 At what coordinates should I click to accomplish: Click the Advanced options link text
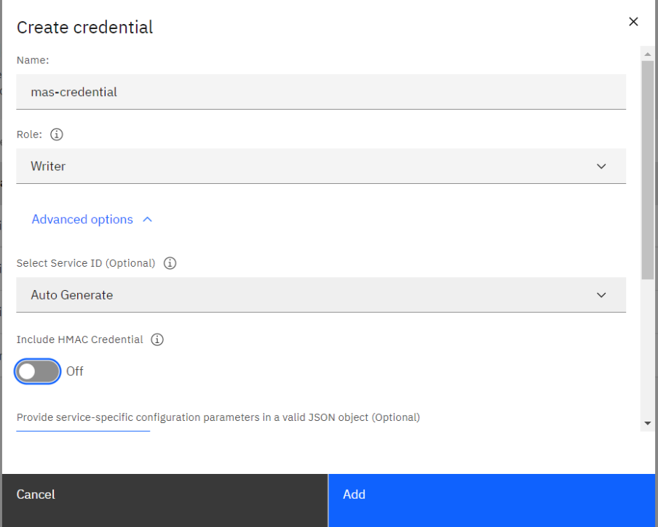82,220
